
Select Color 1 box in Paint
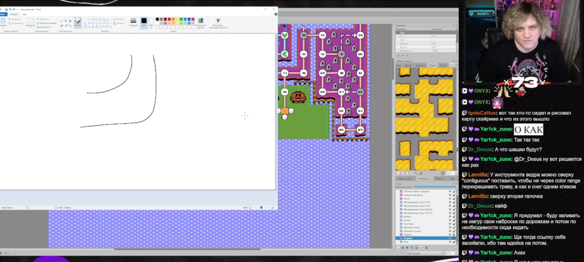[144, 23]
